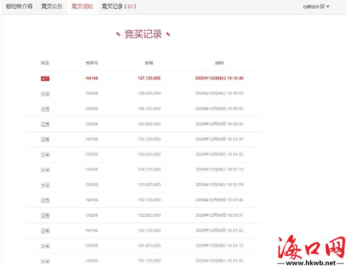
Task: Click the 出局 badge beside price 134,620,000
Action: click(45, 155)
